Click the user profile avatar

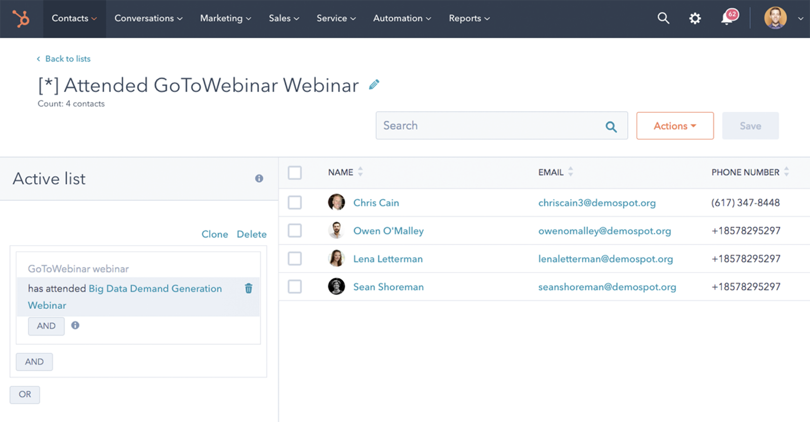(775, 18)
